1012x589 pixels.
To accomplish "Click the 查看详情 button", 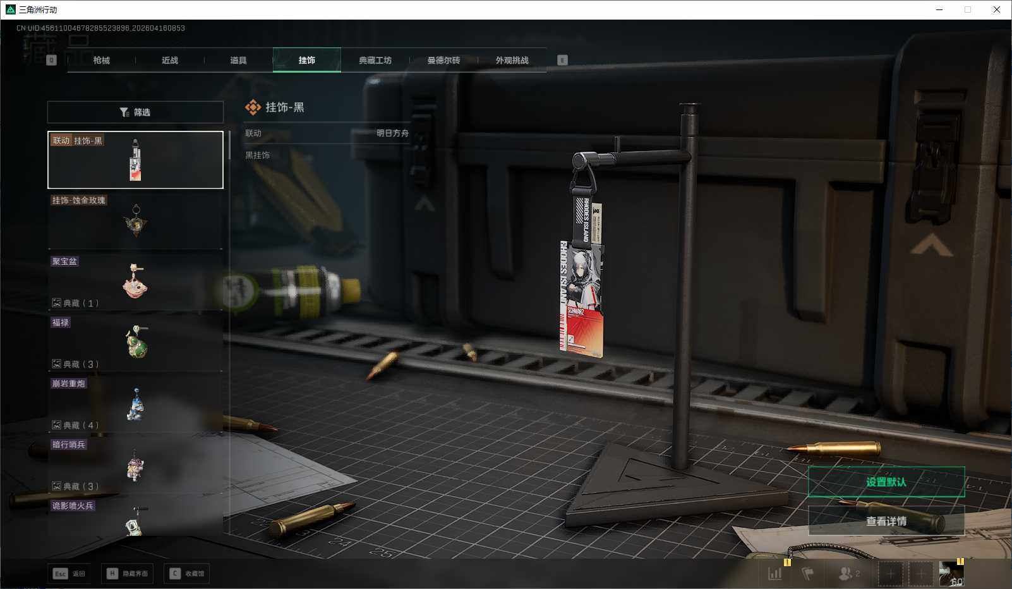I will (x=886, y=521).
